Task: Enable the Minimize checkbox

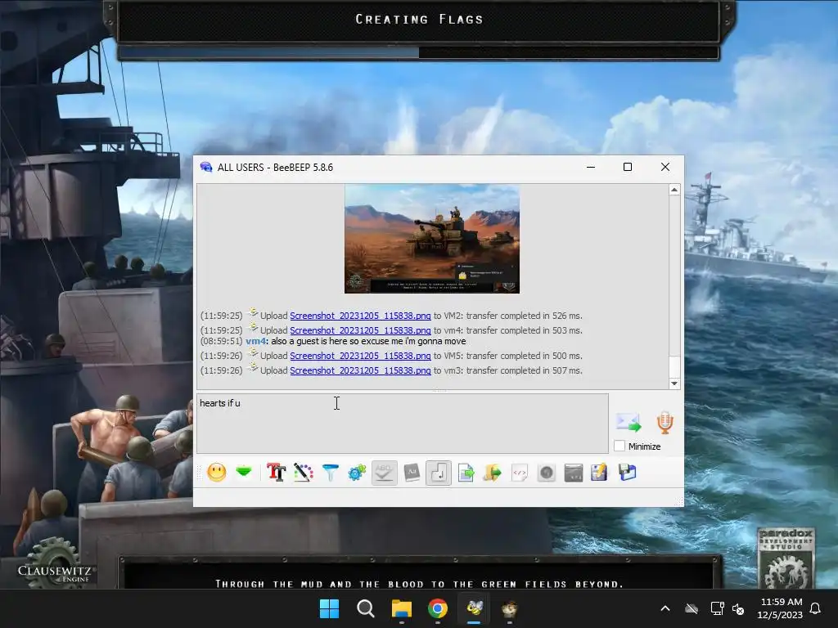Action: (x=619, y=446)
